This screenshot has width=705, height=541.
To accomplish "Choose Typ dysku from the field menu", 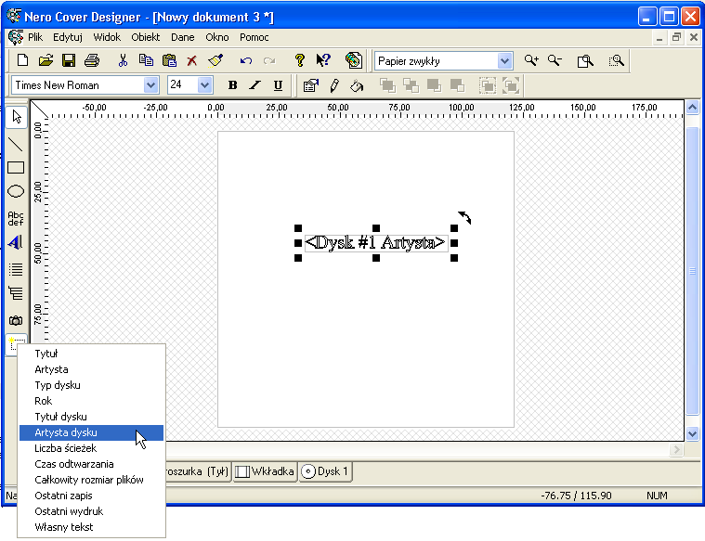I will pos(91,385).
